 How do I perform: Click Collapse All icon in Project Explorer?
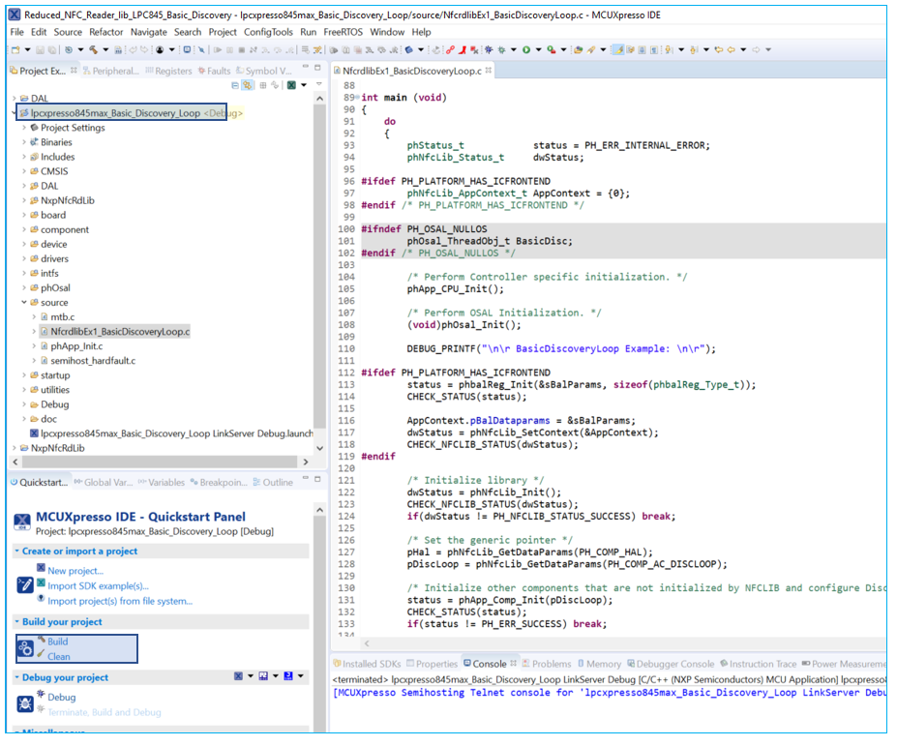(x=235, y=85)
